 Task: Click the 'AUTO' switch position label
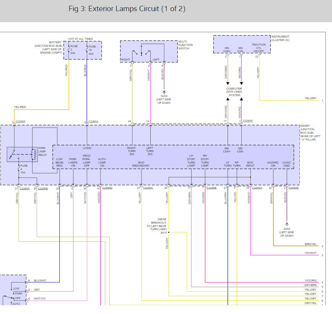pyautogui.click(x=16, y=304)
